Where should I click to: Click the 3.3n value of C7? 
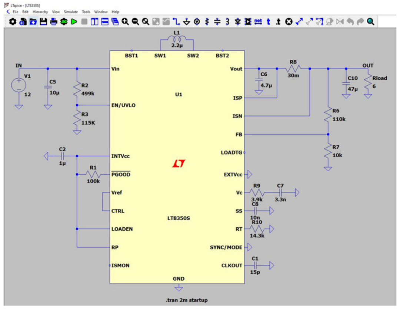coord(280,199)
